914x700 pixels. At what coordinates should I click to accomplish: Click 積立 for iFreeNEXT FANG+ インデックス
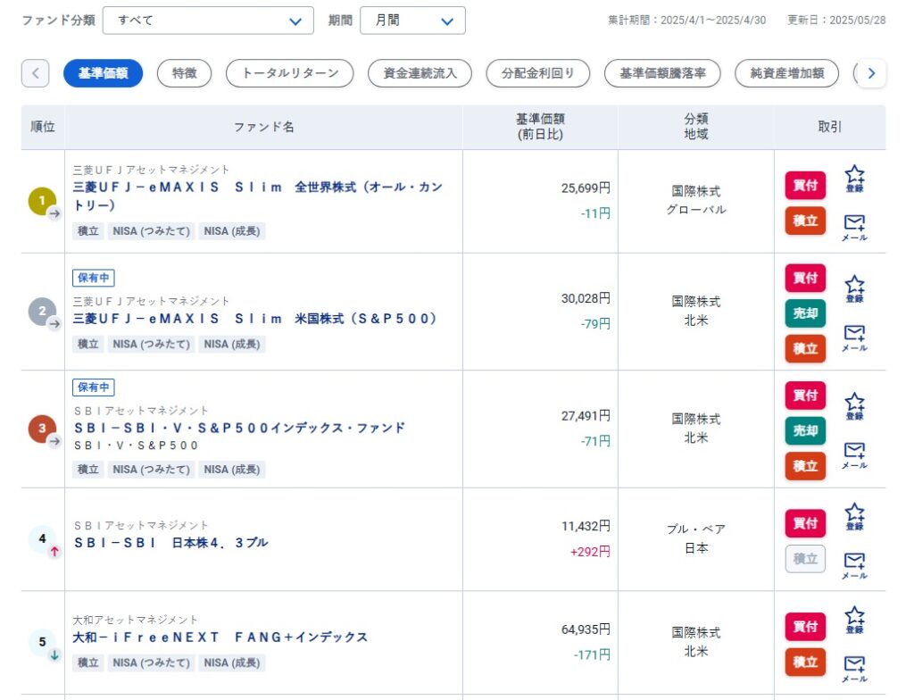tap(806, 662)
